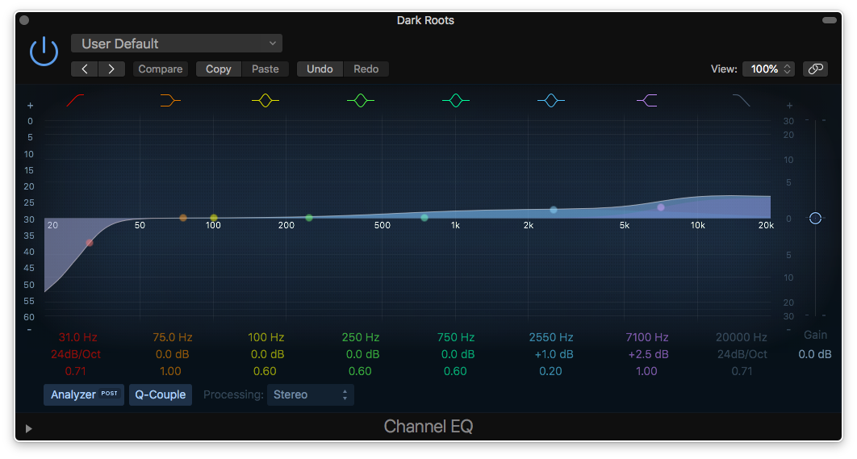The height and width of the screenshot is (459, 857).
Task: Select the red 31 Hz node on curve
Action: pyautogui.click(x=90, y=243)
